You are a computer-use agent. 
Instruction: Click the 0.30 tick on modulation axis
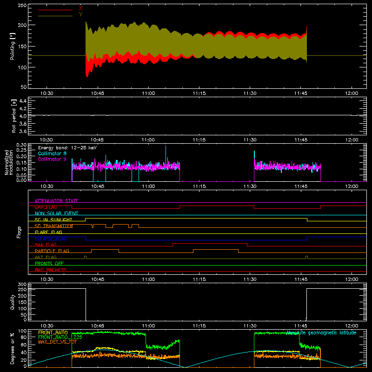21,145
